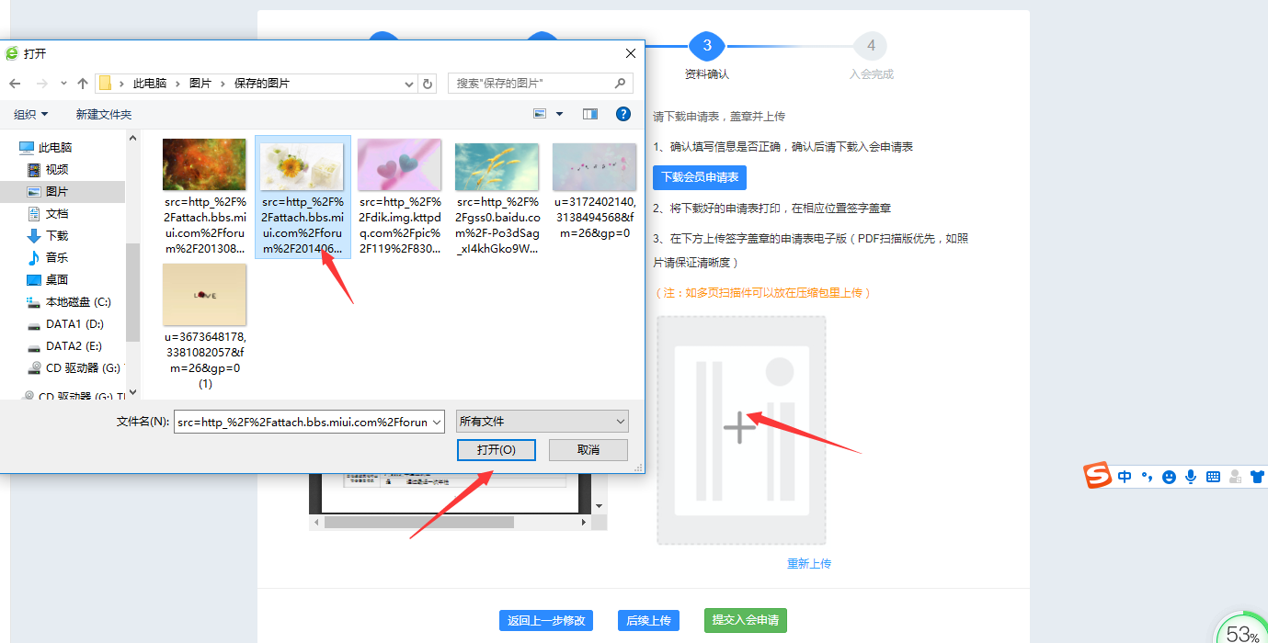Click the Back navigation arrow in dialog
This screenshot has width=1268, height=643.
(15, 84)
